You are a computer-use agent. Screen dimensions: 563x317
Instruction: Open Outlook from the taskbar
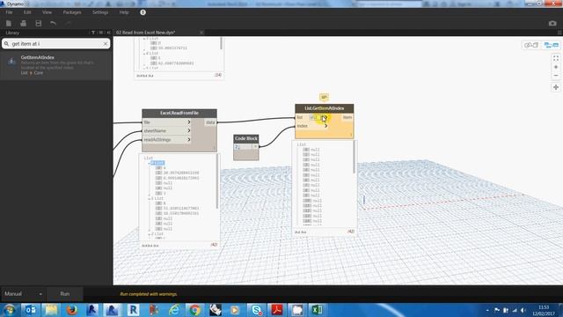(31, 310)
